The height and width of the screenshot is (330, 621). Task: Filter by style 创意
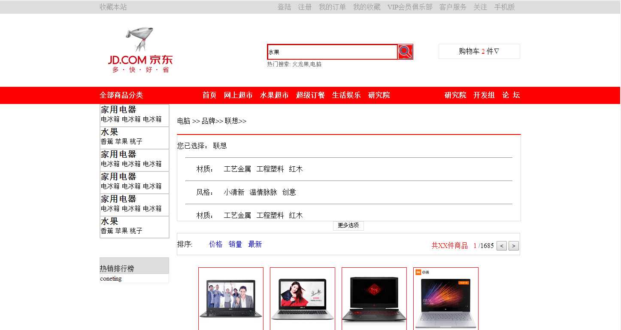tap(289, 192)
